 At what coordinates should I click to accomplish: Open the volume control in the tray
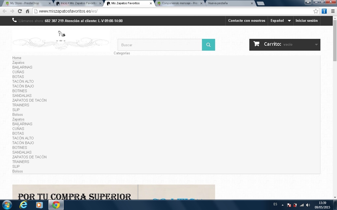308,205
